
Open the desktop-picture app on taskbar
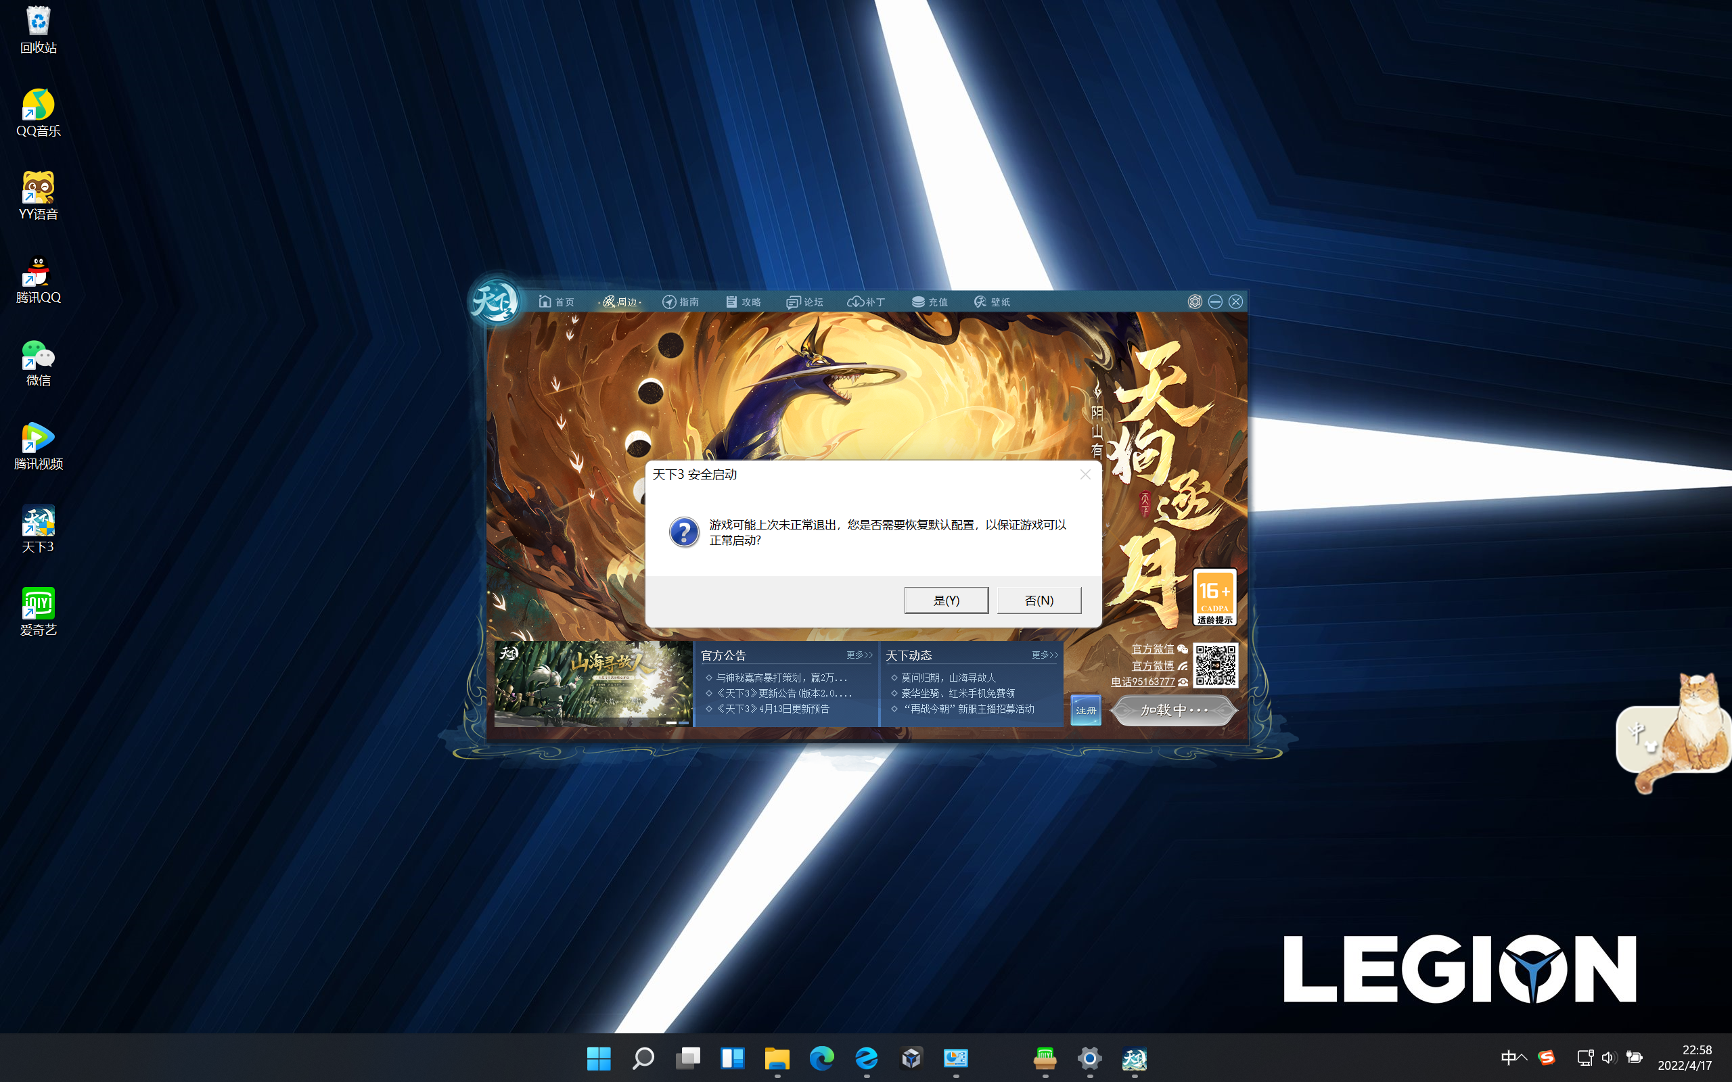click(x=955, y=1058)
